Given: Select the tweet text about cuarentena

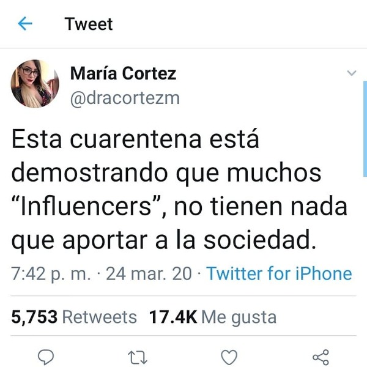Looking at the screenshot, I should 179,189.
